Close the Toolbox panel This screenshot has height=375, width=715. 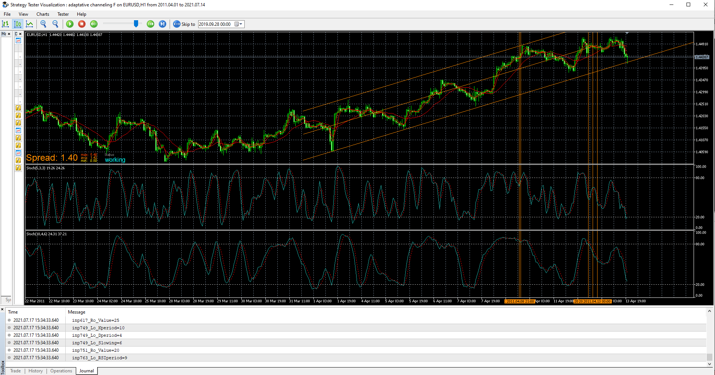pos(2,309)
